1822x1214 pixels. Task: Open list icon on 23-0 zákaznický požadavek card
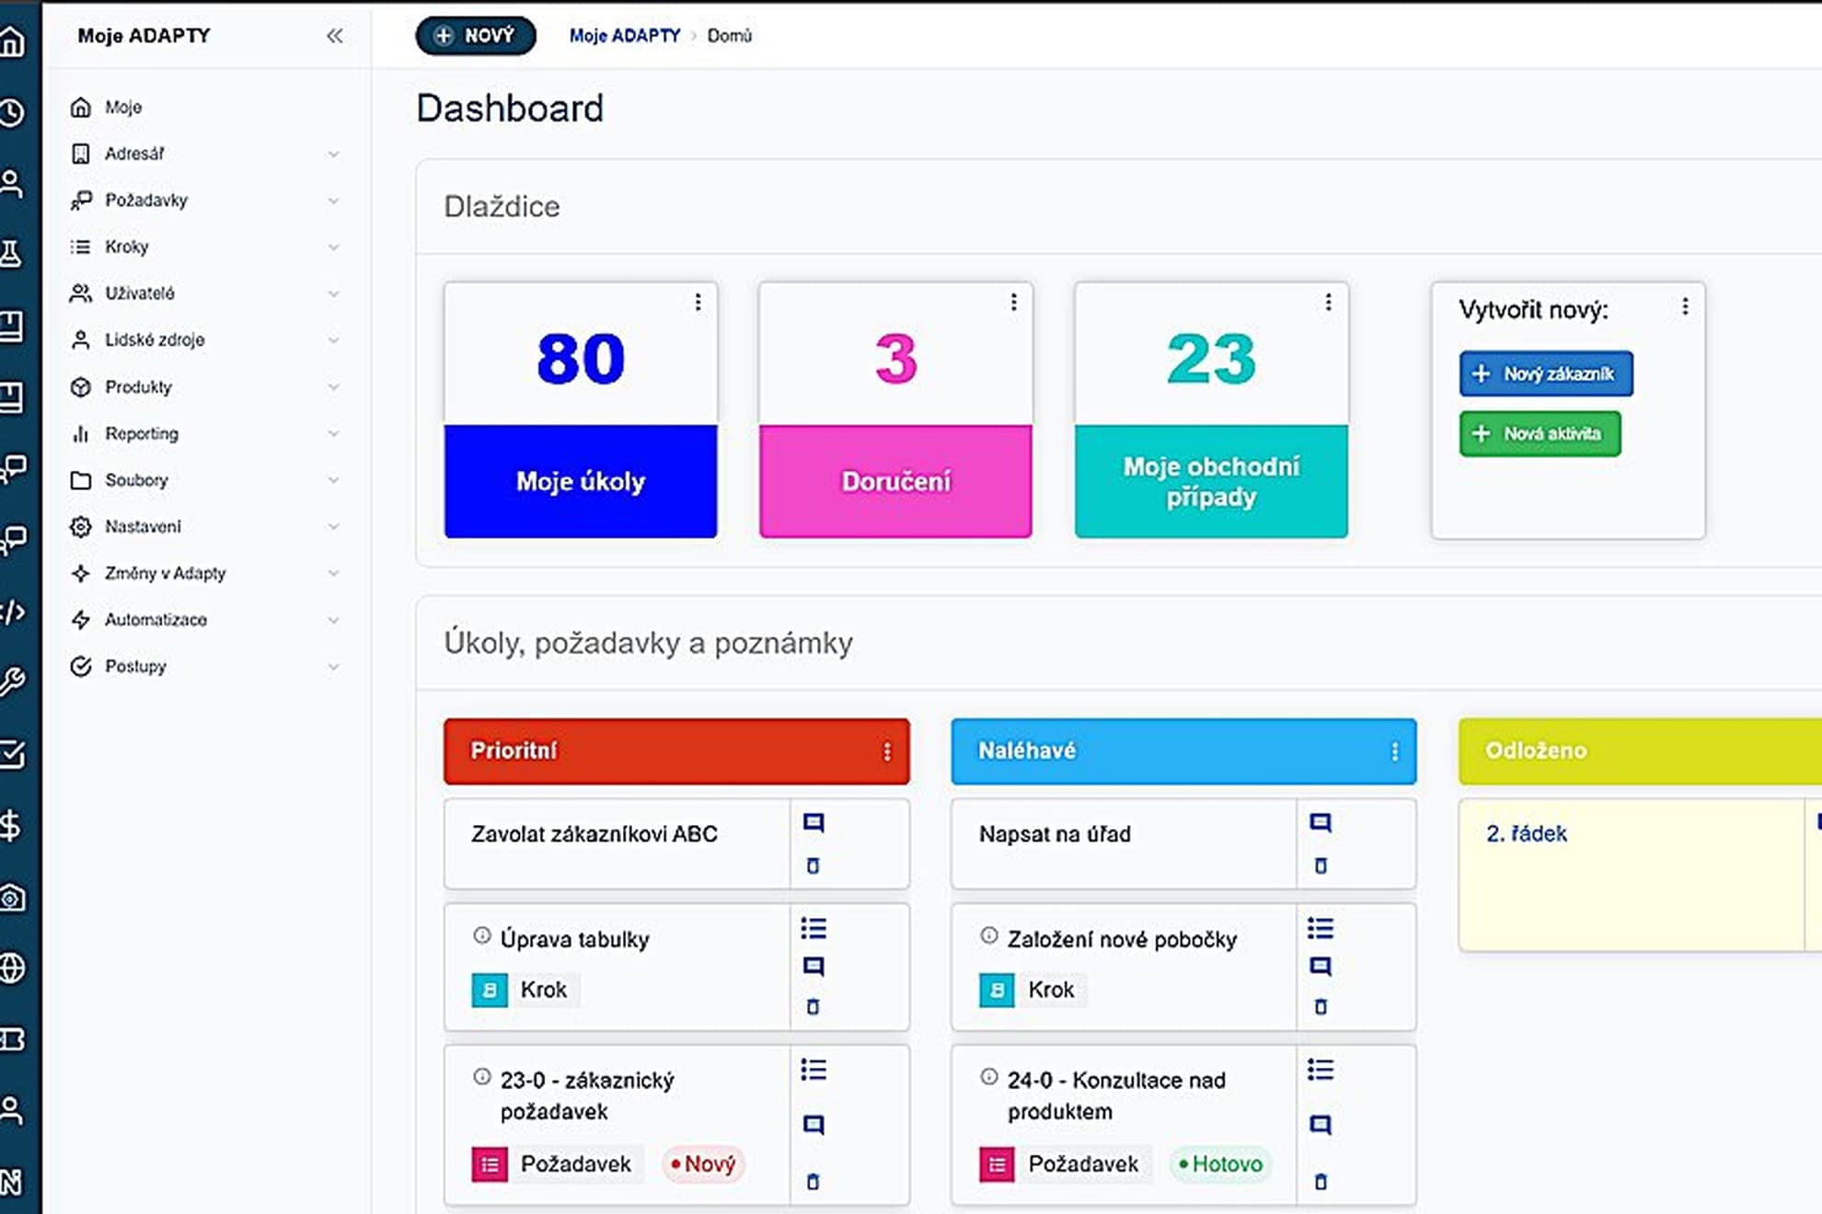coord(813,1070)
